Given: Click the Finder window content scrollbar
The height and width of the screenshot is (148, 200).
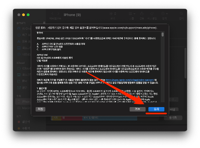Looking at the screenshot, I should pyautogui.click(x=185, y=63).
